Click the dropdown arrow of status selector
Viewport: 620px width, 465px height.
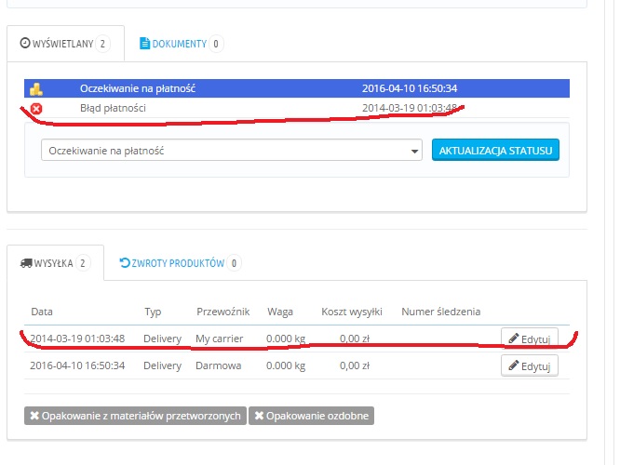415,151
